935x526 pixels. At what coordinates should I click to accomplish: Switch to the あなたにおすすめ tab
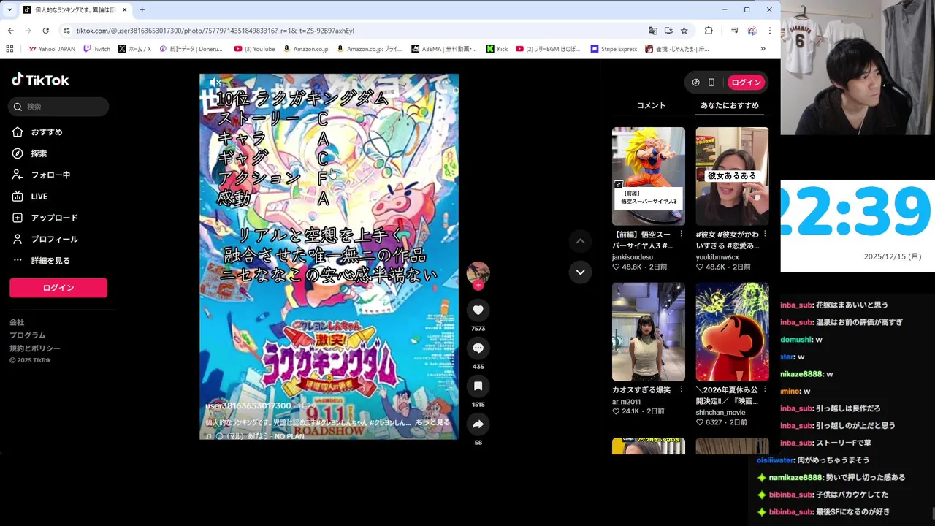pyautogui.click(x=730, y=106)
